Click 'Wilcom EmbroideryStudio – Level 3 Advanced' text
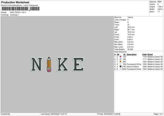The image size is (164, 116). click(19, 5)
